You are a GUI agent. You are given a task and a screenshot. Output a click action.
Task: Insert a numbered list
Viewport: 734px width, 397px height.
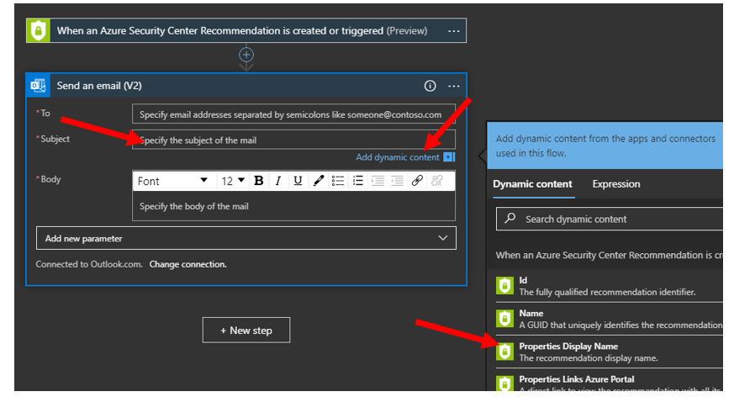358,181
